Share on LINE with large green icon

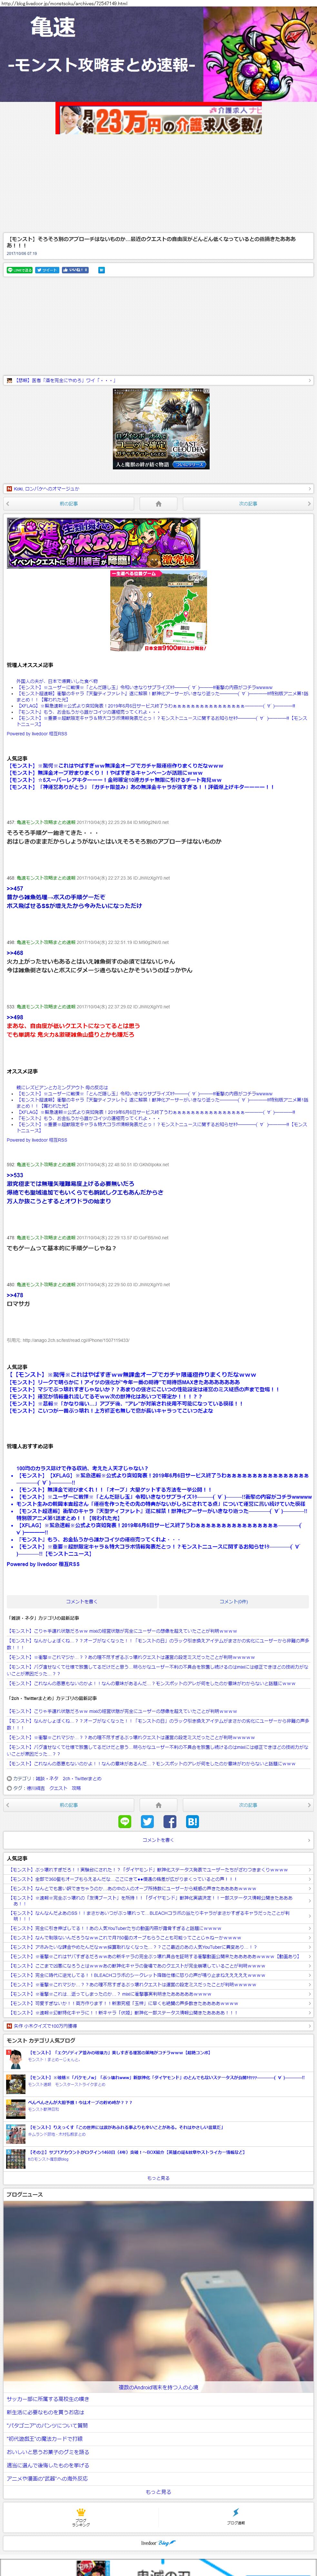coord(124,1822)
